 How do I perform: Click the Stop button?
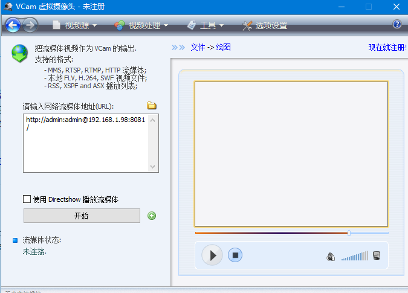[235, 255]
